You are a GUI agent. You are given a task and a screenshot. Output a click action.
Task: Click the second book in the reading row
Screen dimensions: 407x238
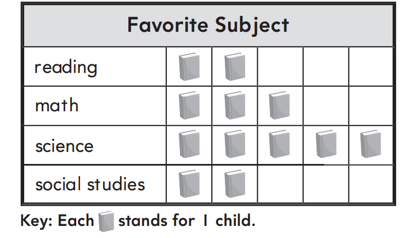tap(235, 67)
